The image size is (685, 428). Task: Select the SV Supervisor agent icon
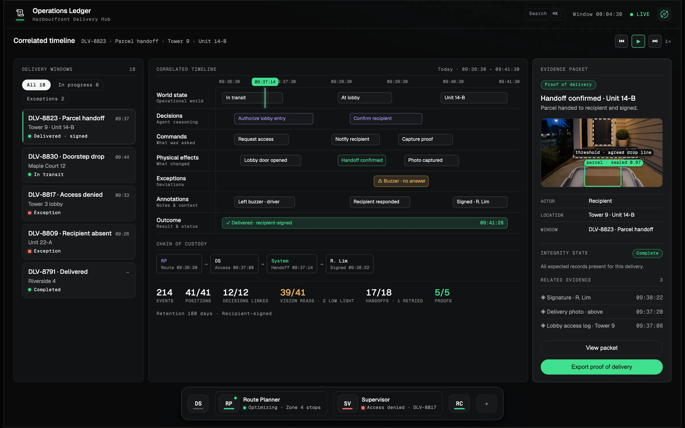click(347, 404)
